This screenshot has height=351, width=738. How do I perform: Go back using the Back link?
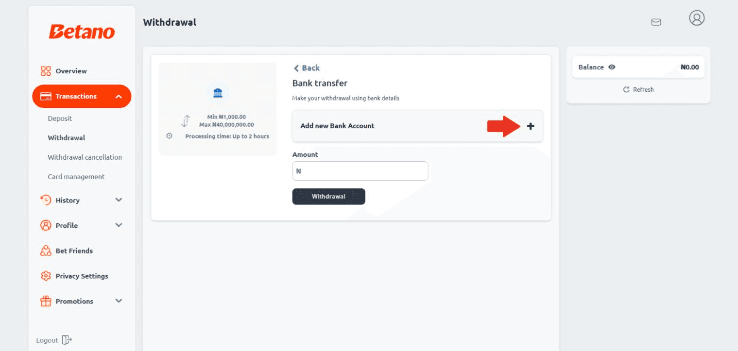307,68
